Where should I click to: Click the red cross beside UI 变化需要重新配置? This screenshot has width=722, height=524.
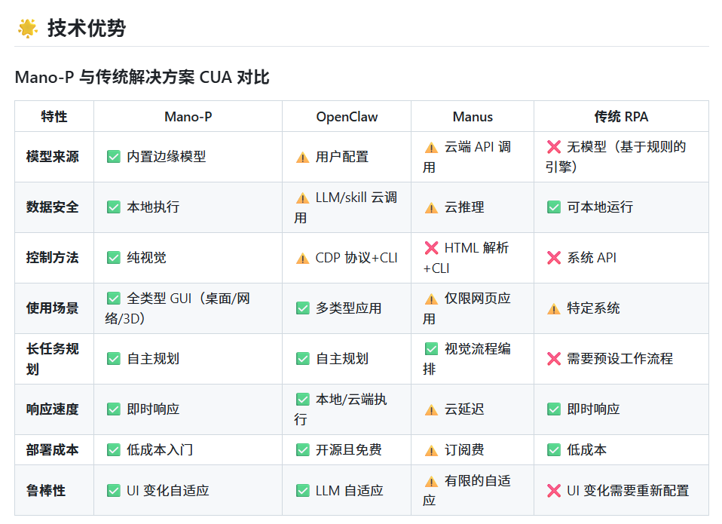(554, 490)
